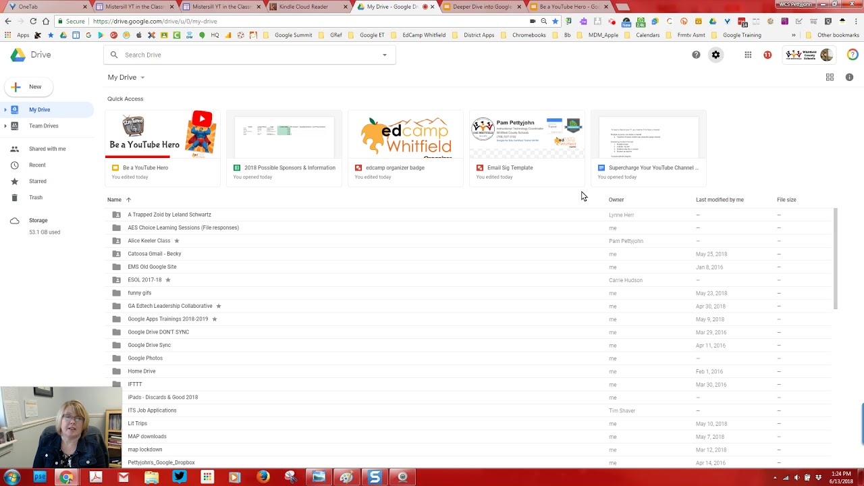Viewport: 864px width, 486px height.
Task: Expand the Team Drives tree arrow
Action: point(5,126)
